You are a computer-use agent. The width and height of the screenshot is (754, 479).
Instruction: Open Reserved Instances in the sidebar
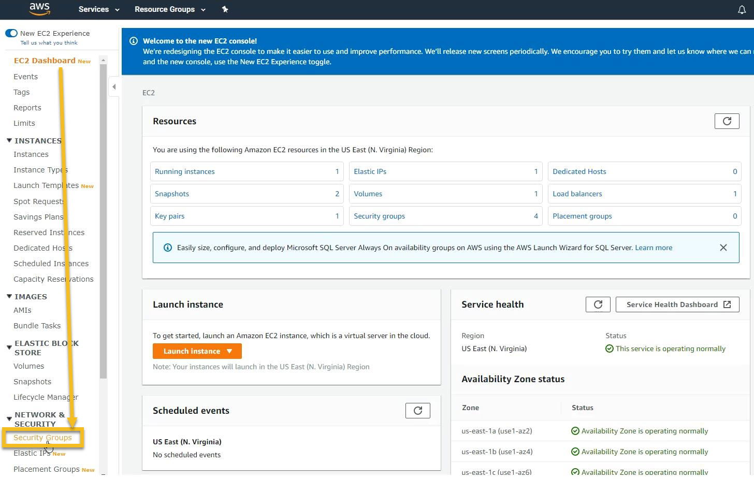click(49, 233)
